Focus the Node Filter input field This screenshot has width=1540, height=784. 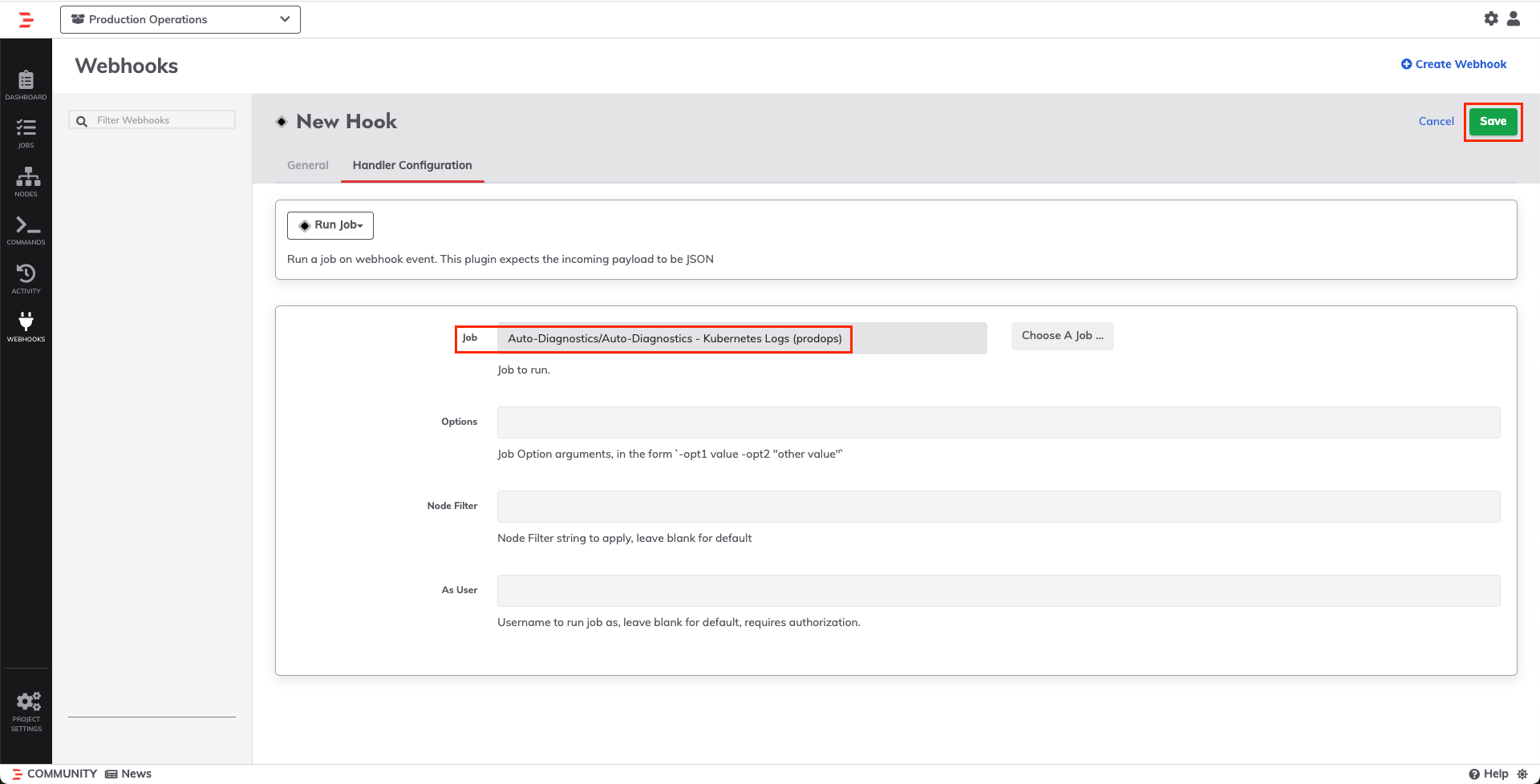[999, 507]
